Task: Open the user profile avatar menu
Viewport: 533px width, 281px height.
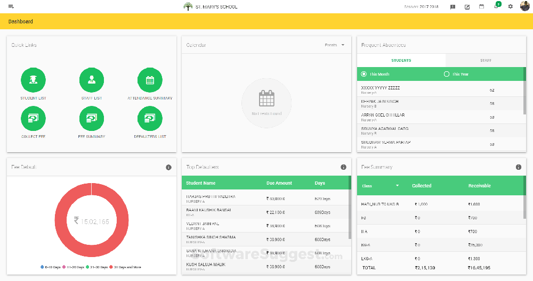Action: 524,6
